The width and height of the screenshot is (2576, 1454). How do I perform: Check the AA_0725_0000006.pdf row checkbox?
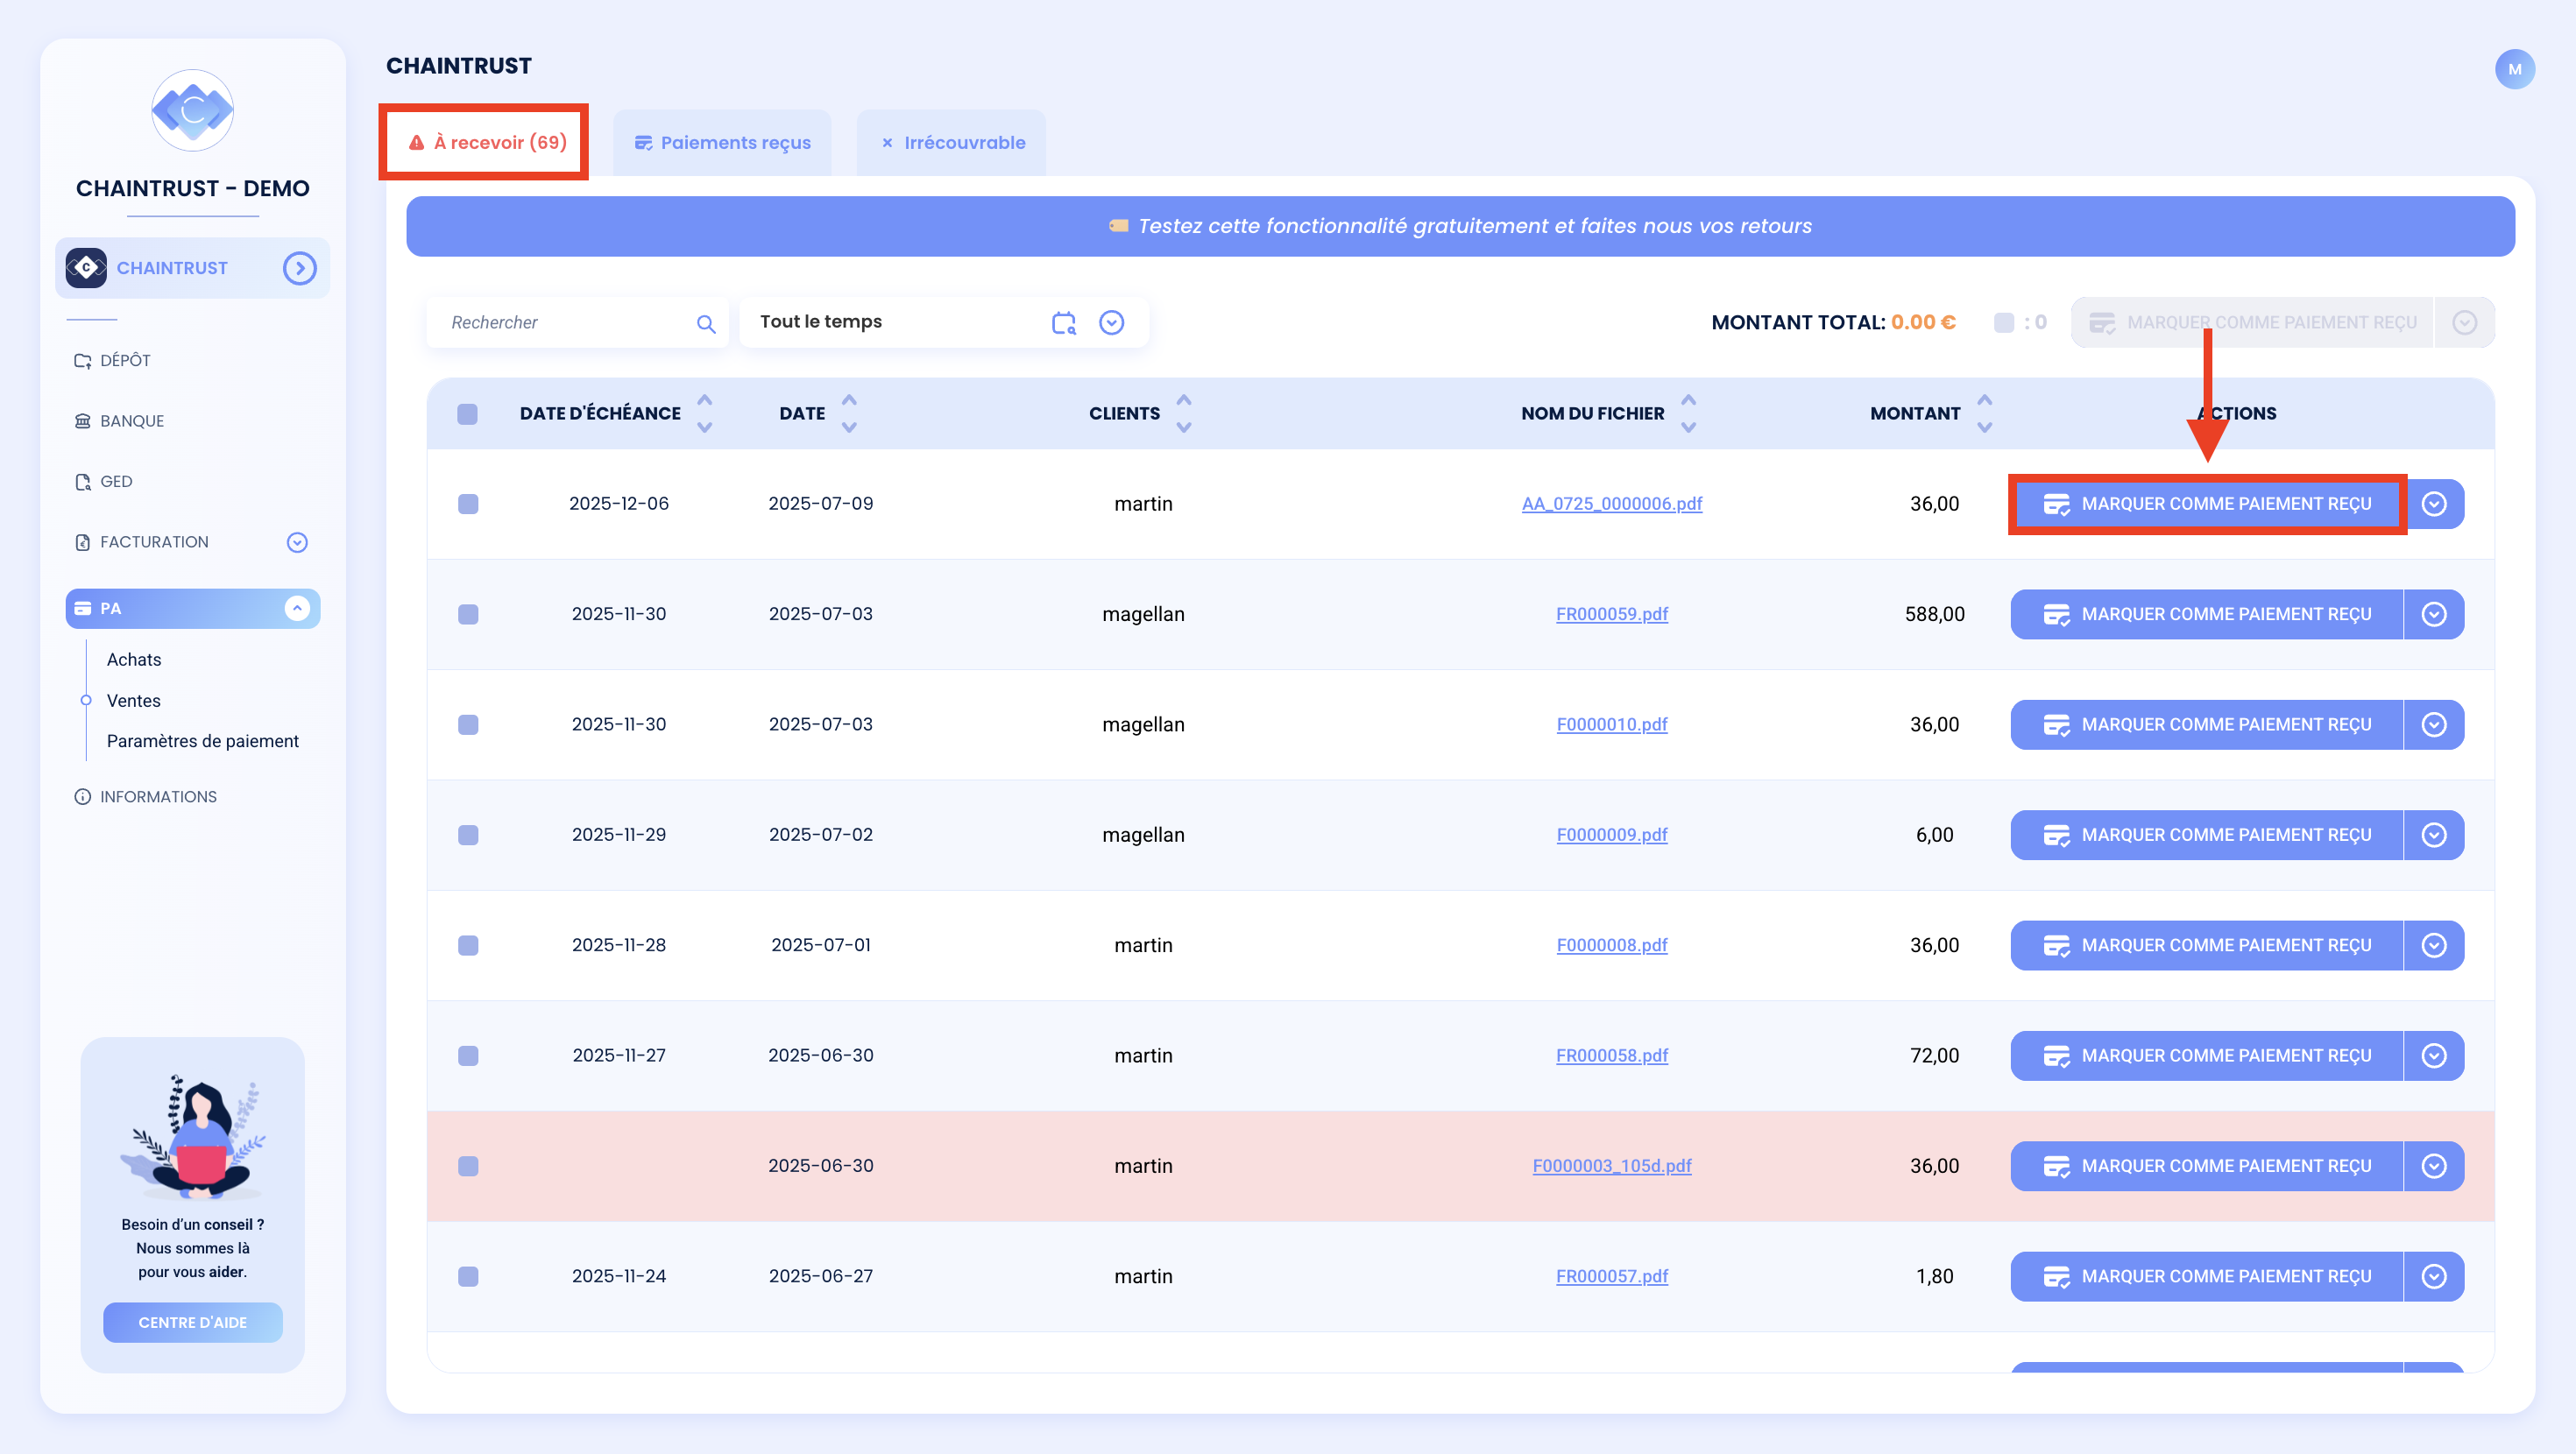467,503
